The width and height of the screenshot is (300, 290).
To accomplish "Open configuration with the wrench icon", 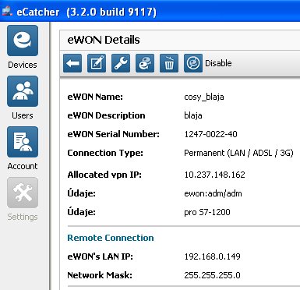I will tap(121, 63).
